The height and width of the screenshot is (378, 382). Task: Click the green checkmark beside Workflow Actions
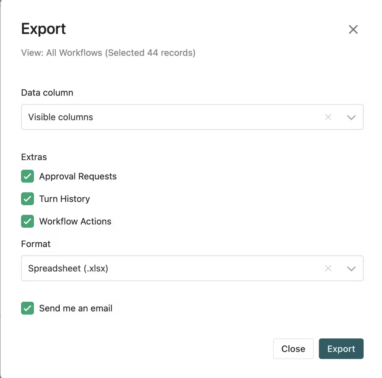pyautogui.click(x=27, y=221)
